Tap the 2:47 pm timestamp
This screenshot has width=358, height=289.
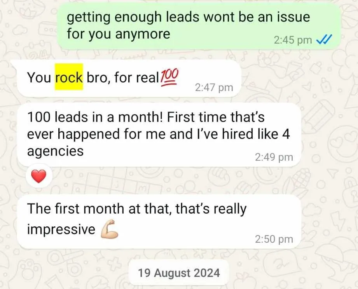(214, 88)
